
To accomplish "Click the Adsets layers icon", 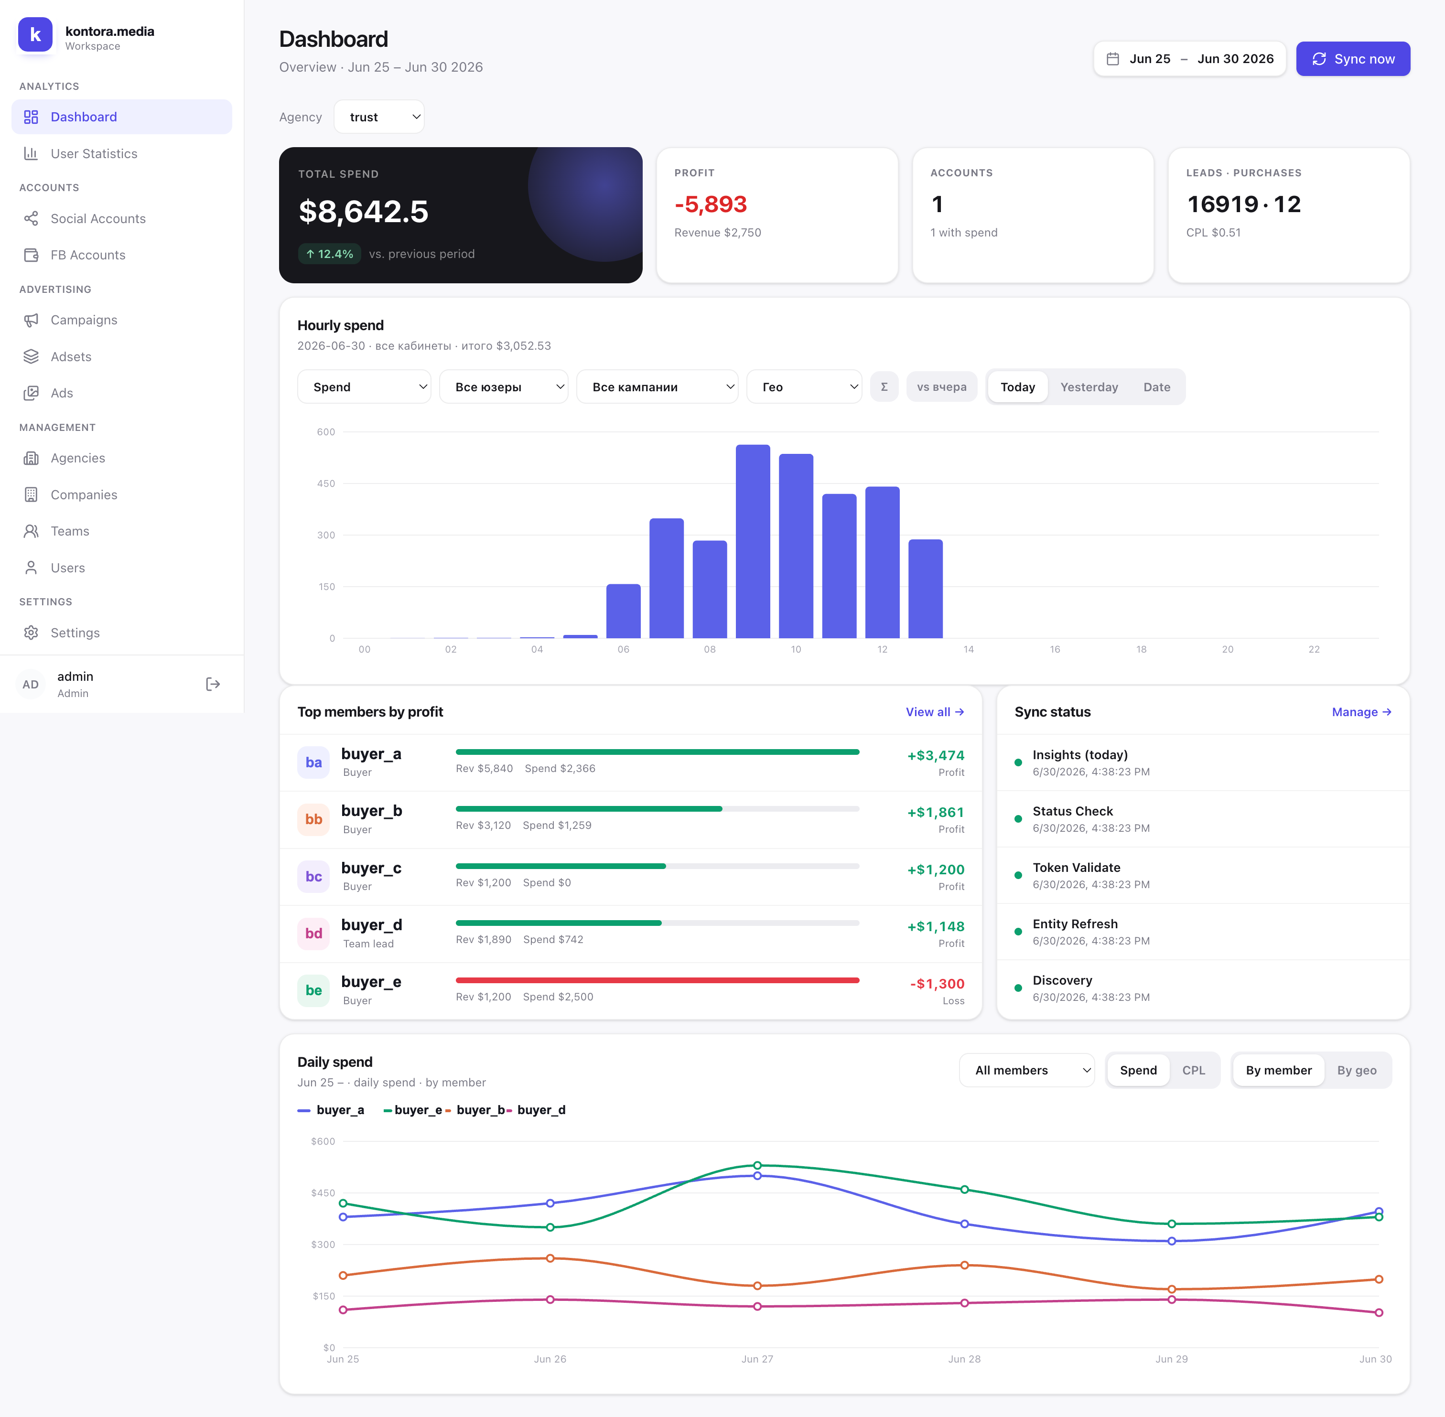I will point(31,356).
